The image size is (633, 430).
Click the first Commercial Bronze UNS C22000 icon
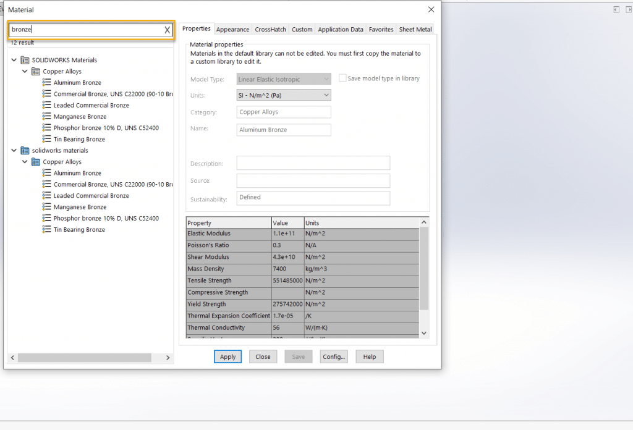[x=46, y=93]
